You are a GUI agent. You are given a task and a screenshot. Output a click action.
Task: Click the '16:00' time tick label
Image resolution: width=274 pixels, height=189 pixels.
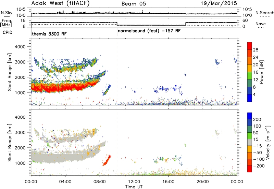click(168, 182)
